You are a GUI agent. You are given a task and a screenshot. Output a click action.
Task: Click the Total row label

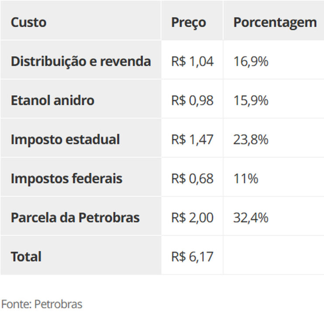point(26,257)
